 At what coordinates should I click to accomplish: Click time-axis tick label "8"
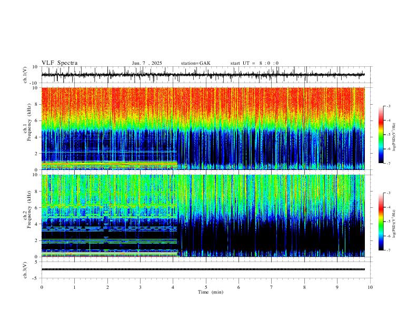point(304,287)
